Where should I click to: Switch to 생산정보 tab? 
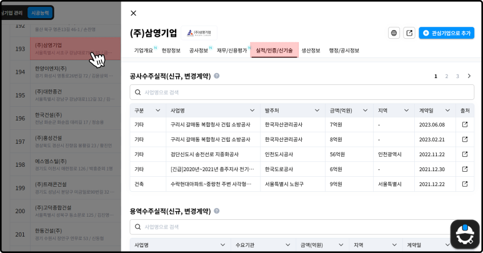click(x=311, y=51)
